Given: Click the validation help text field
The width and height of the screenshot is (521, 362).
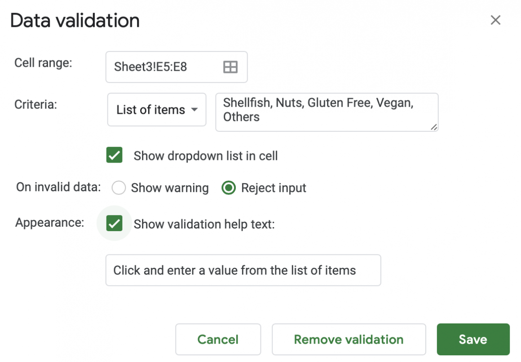Looking at the screenshot, I should point(243,270).
